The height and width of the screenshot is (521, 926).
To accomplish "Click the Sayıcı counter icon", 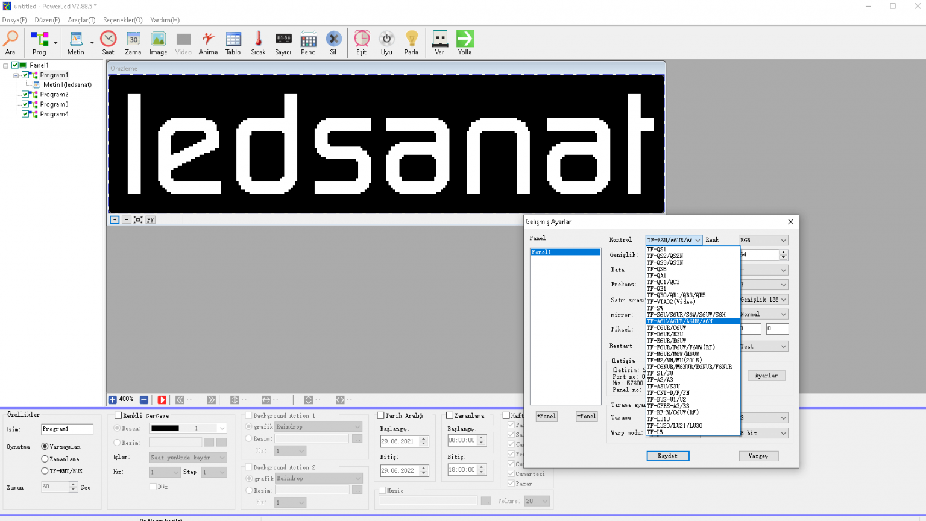I will coord(283,42).
